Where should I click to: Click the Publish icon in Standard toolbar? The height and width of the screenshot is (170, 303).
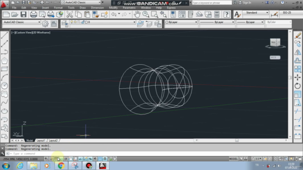pos(51,15)
